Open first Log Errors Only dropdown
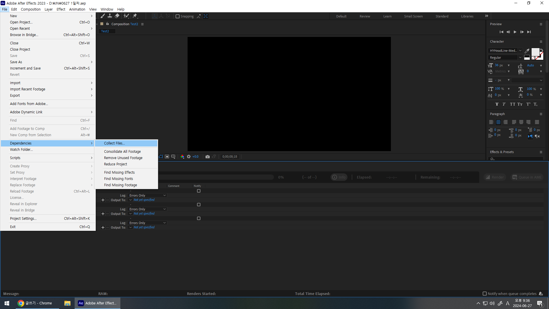The width and height of the screenshot is (549, 309). (148, 195)
